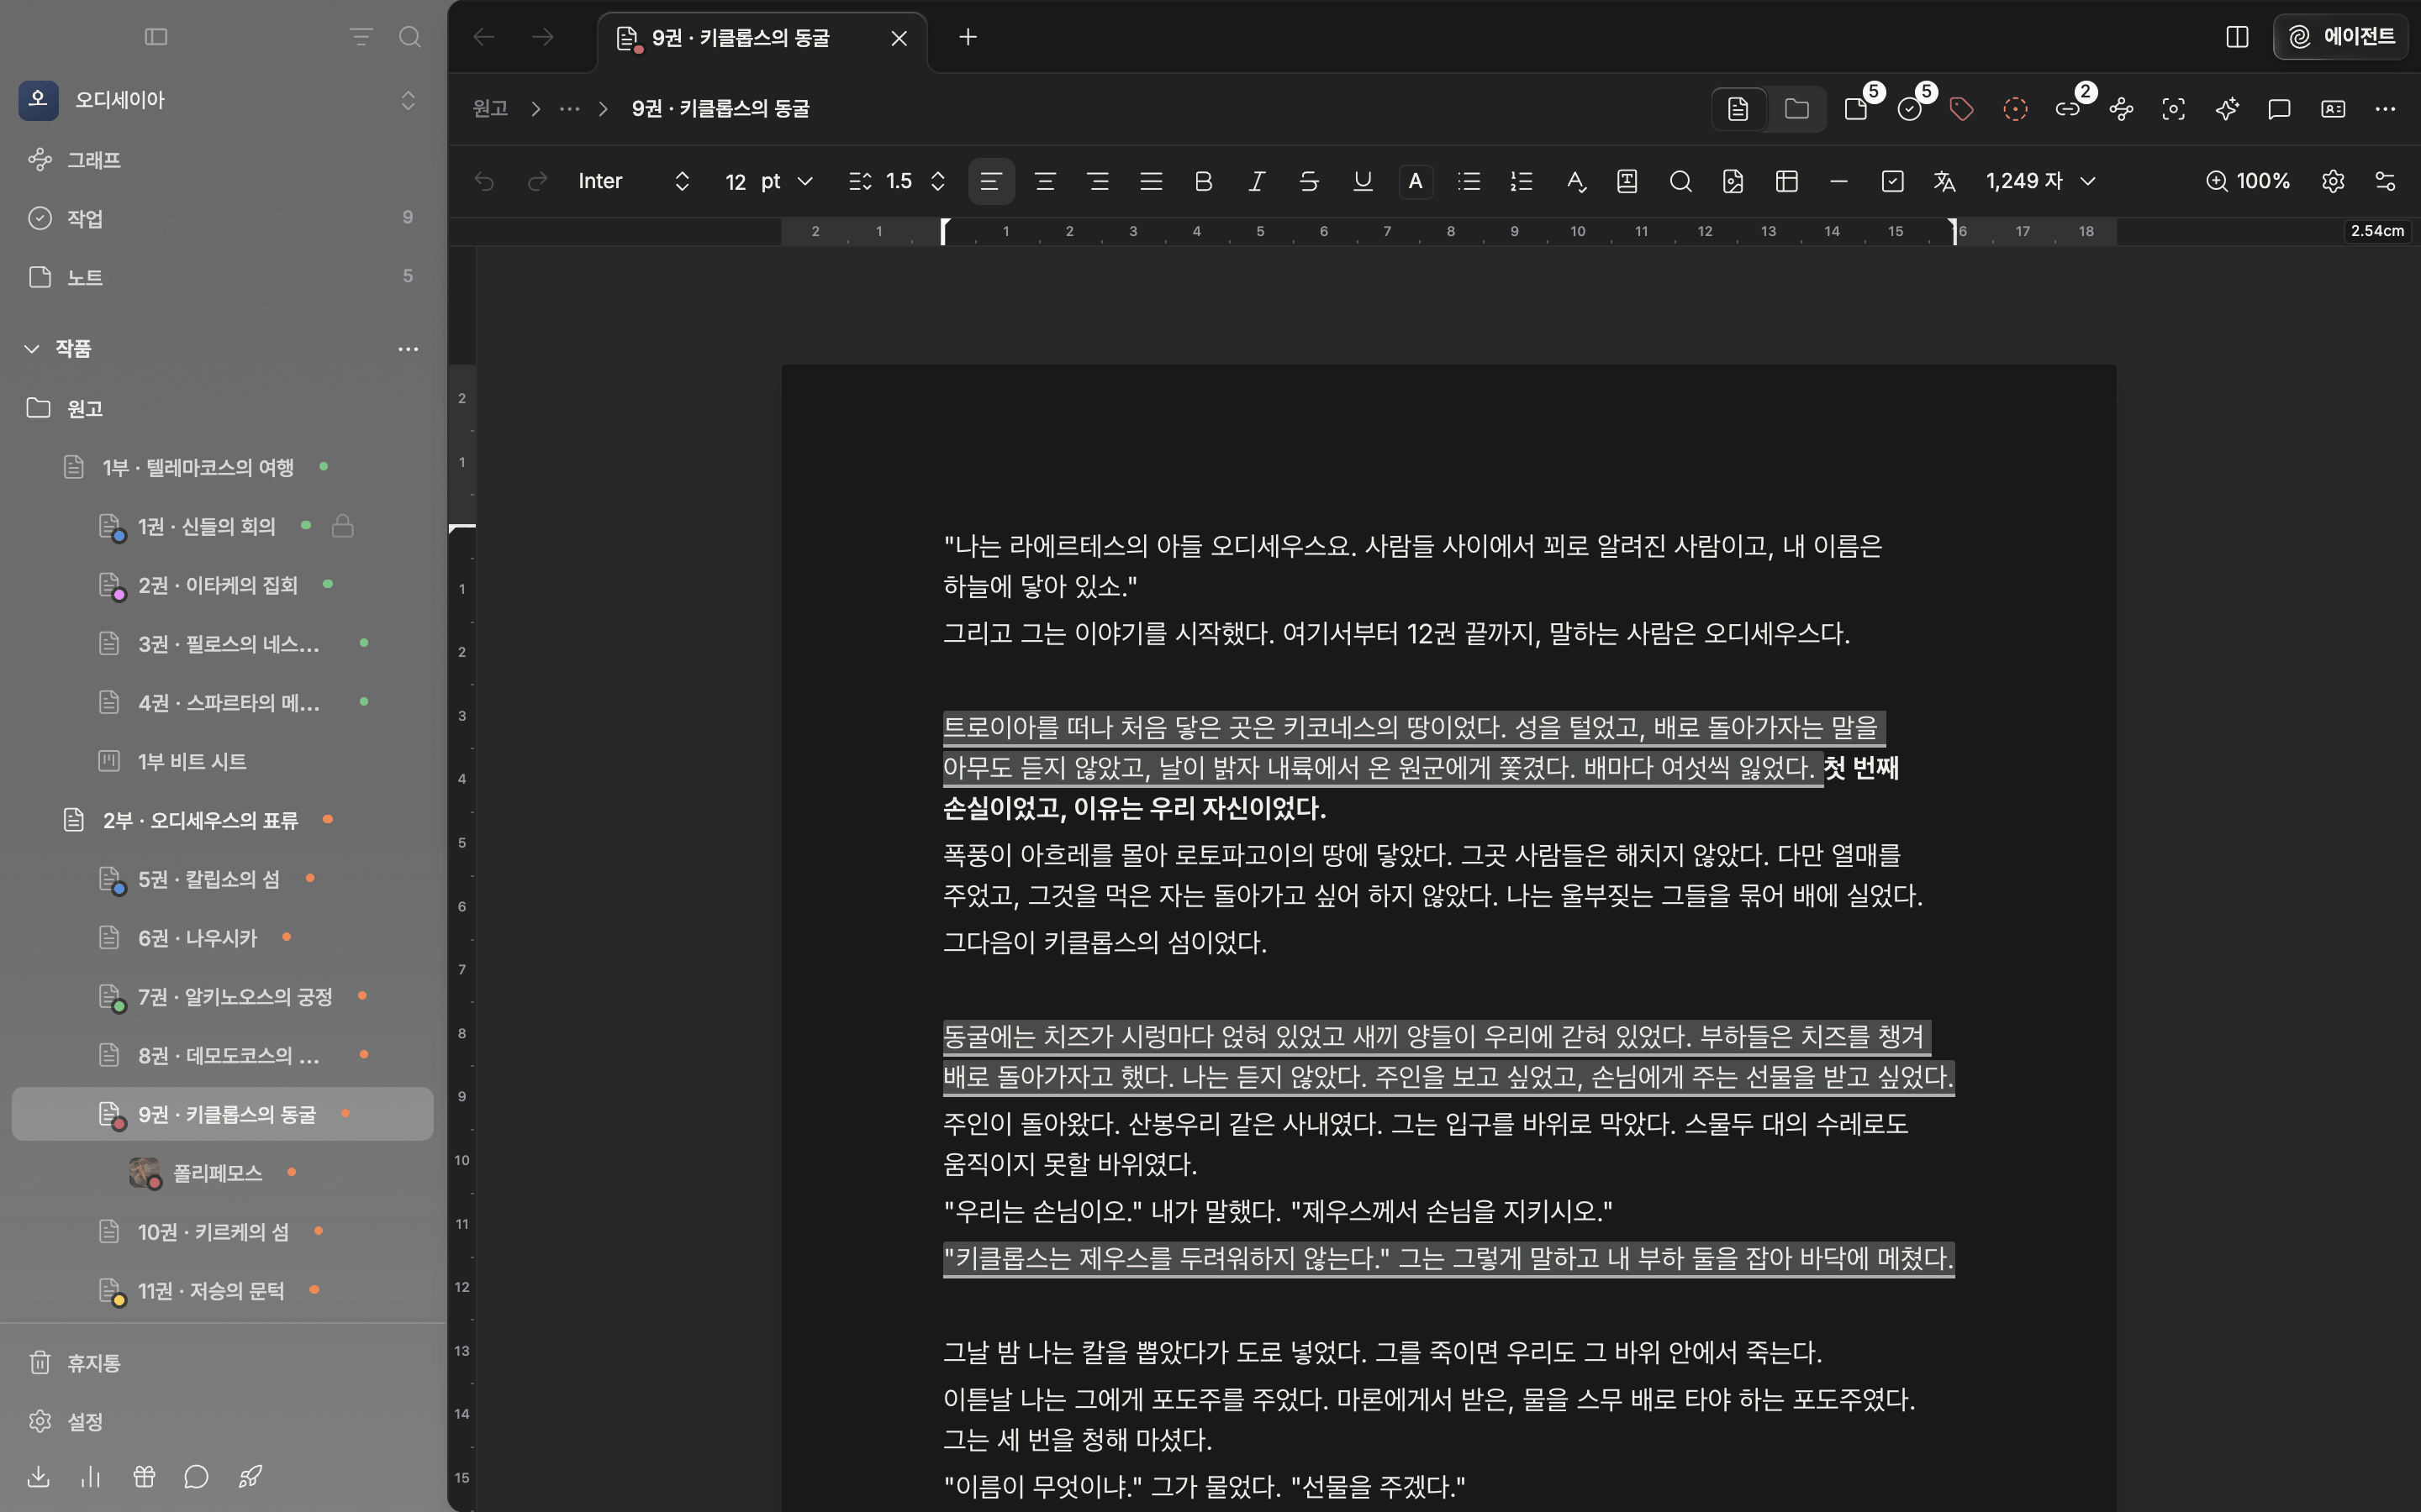The image size is (2421, 1512).
Task: Click the 100% zoom control
Action: pyautogui.click(x=2248, y=181)
